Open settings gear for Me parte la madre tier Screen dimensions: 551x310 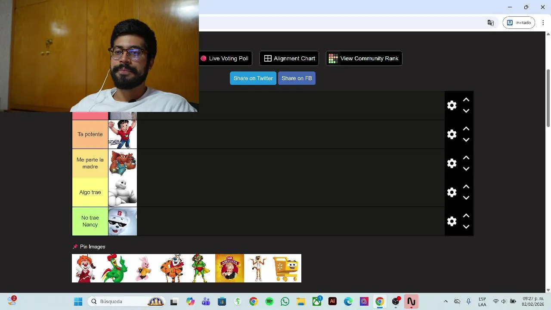tap(452, 163)
